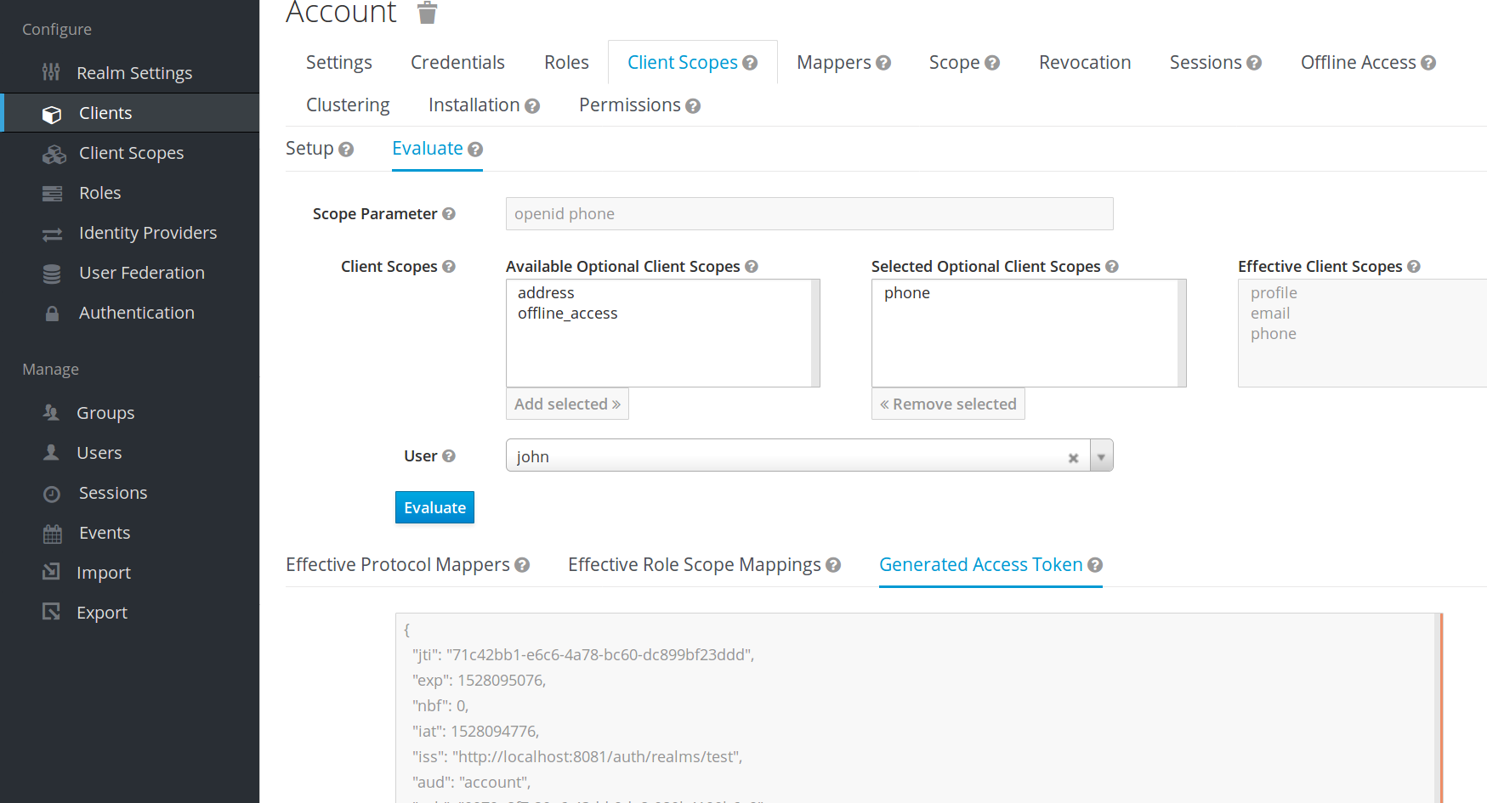Click the Add selected button
The width and height of the screenshot is (1487, 803).
[567, 404]
